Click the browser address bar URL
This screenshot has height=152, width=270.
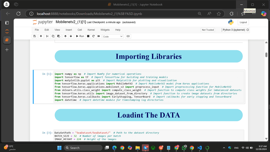tap(90, 14)
